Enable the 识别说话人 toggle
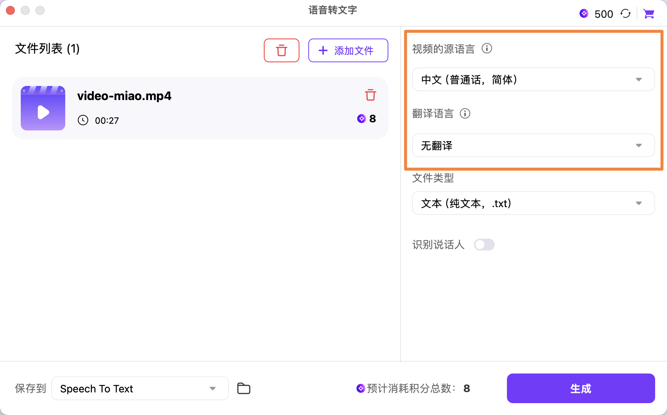The image size is (667, 415). point(484,245)
